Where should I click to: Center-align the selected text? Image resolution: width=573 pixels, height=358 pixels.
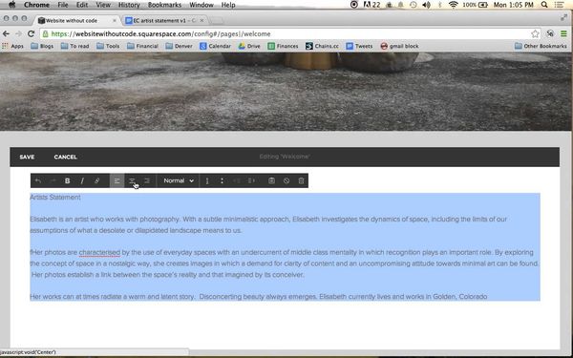pyautogui.click(x=132, y=180)
